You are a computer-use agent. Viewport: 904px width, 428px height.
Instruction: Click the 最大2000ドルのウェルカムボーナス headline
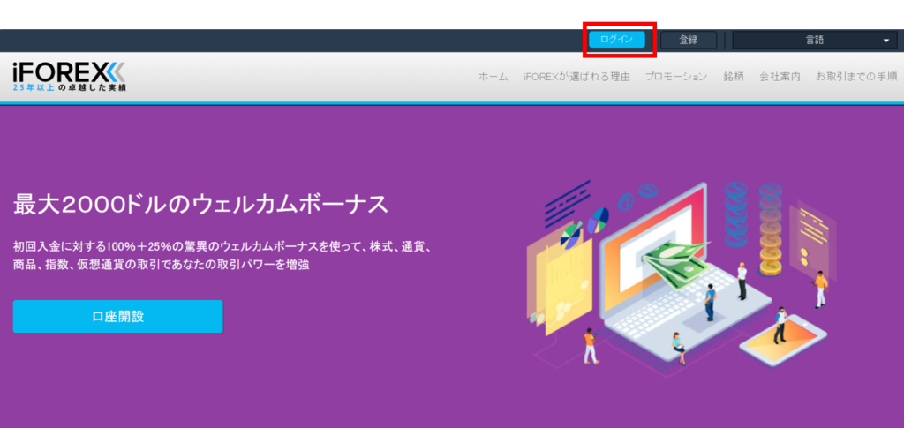200,205
